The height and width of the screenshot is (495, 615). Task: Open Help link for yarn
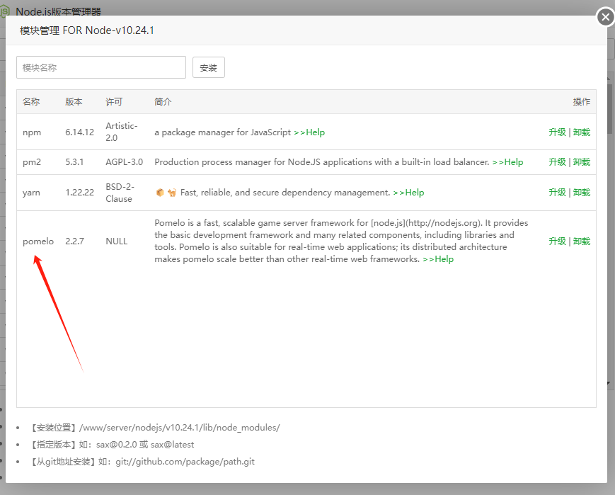[408, 193]
